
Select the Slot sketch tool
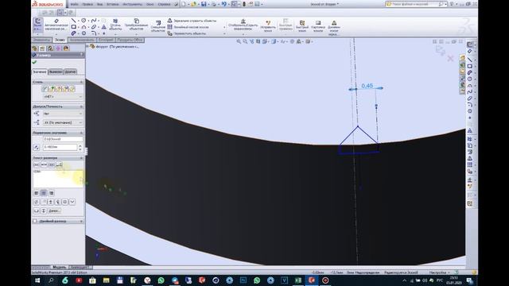coord(74,33)
